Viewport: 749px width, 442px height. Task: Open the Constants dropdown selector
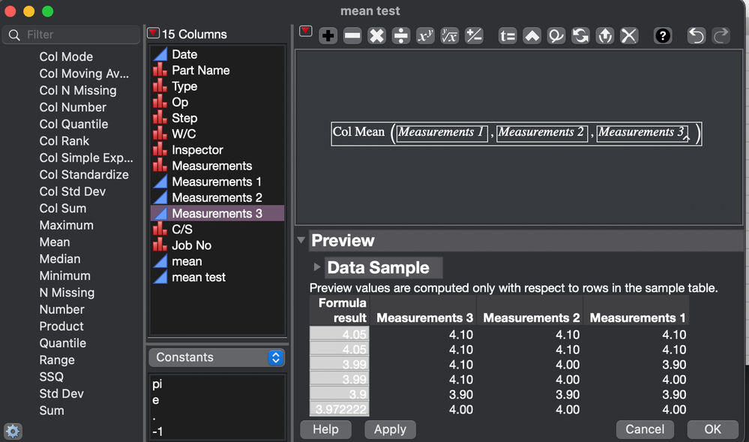tap(217, 358)
